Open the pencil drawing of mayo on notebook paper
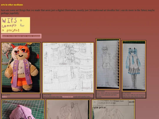 108,64
